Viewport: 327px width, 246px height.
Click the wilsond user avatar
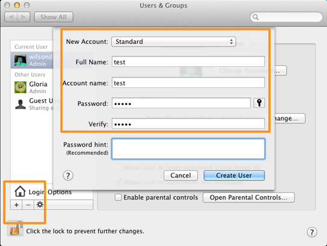point(20,60)
